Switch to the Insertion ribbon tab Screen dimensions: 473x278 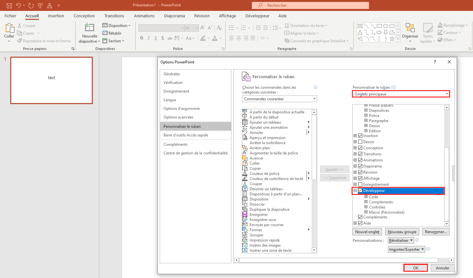tap(56, 16)
